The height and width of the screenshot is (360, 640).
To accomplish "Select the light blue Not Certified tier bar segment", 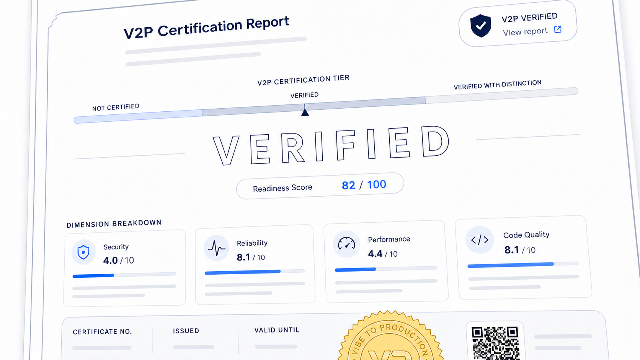I will [x=138, y=116].
